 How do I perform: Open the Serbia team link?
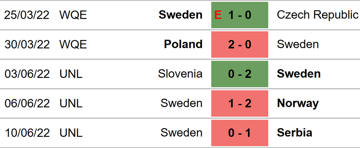(295, 133)
